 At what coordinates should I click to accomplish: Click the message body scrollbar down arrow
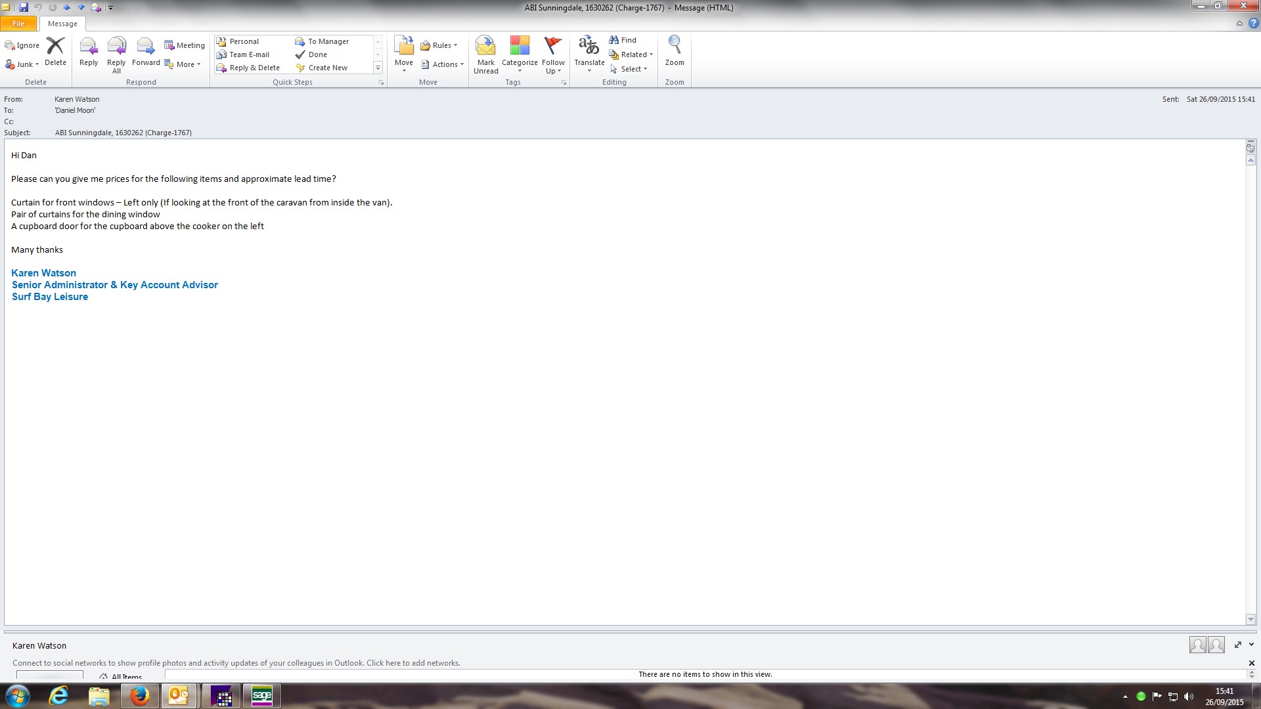(x=1250, y=619)
